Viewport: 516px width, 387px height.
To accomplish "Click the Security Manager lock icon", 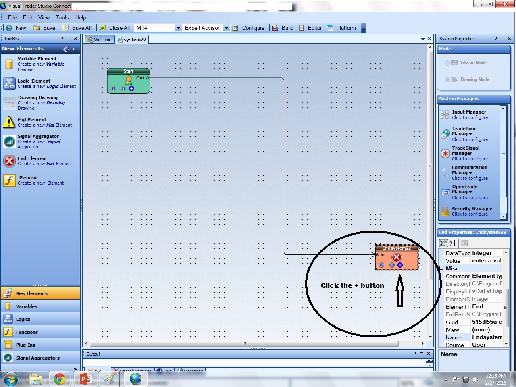I will tap(445, 211).
